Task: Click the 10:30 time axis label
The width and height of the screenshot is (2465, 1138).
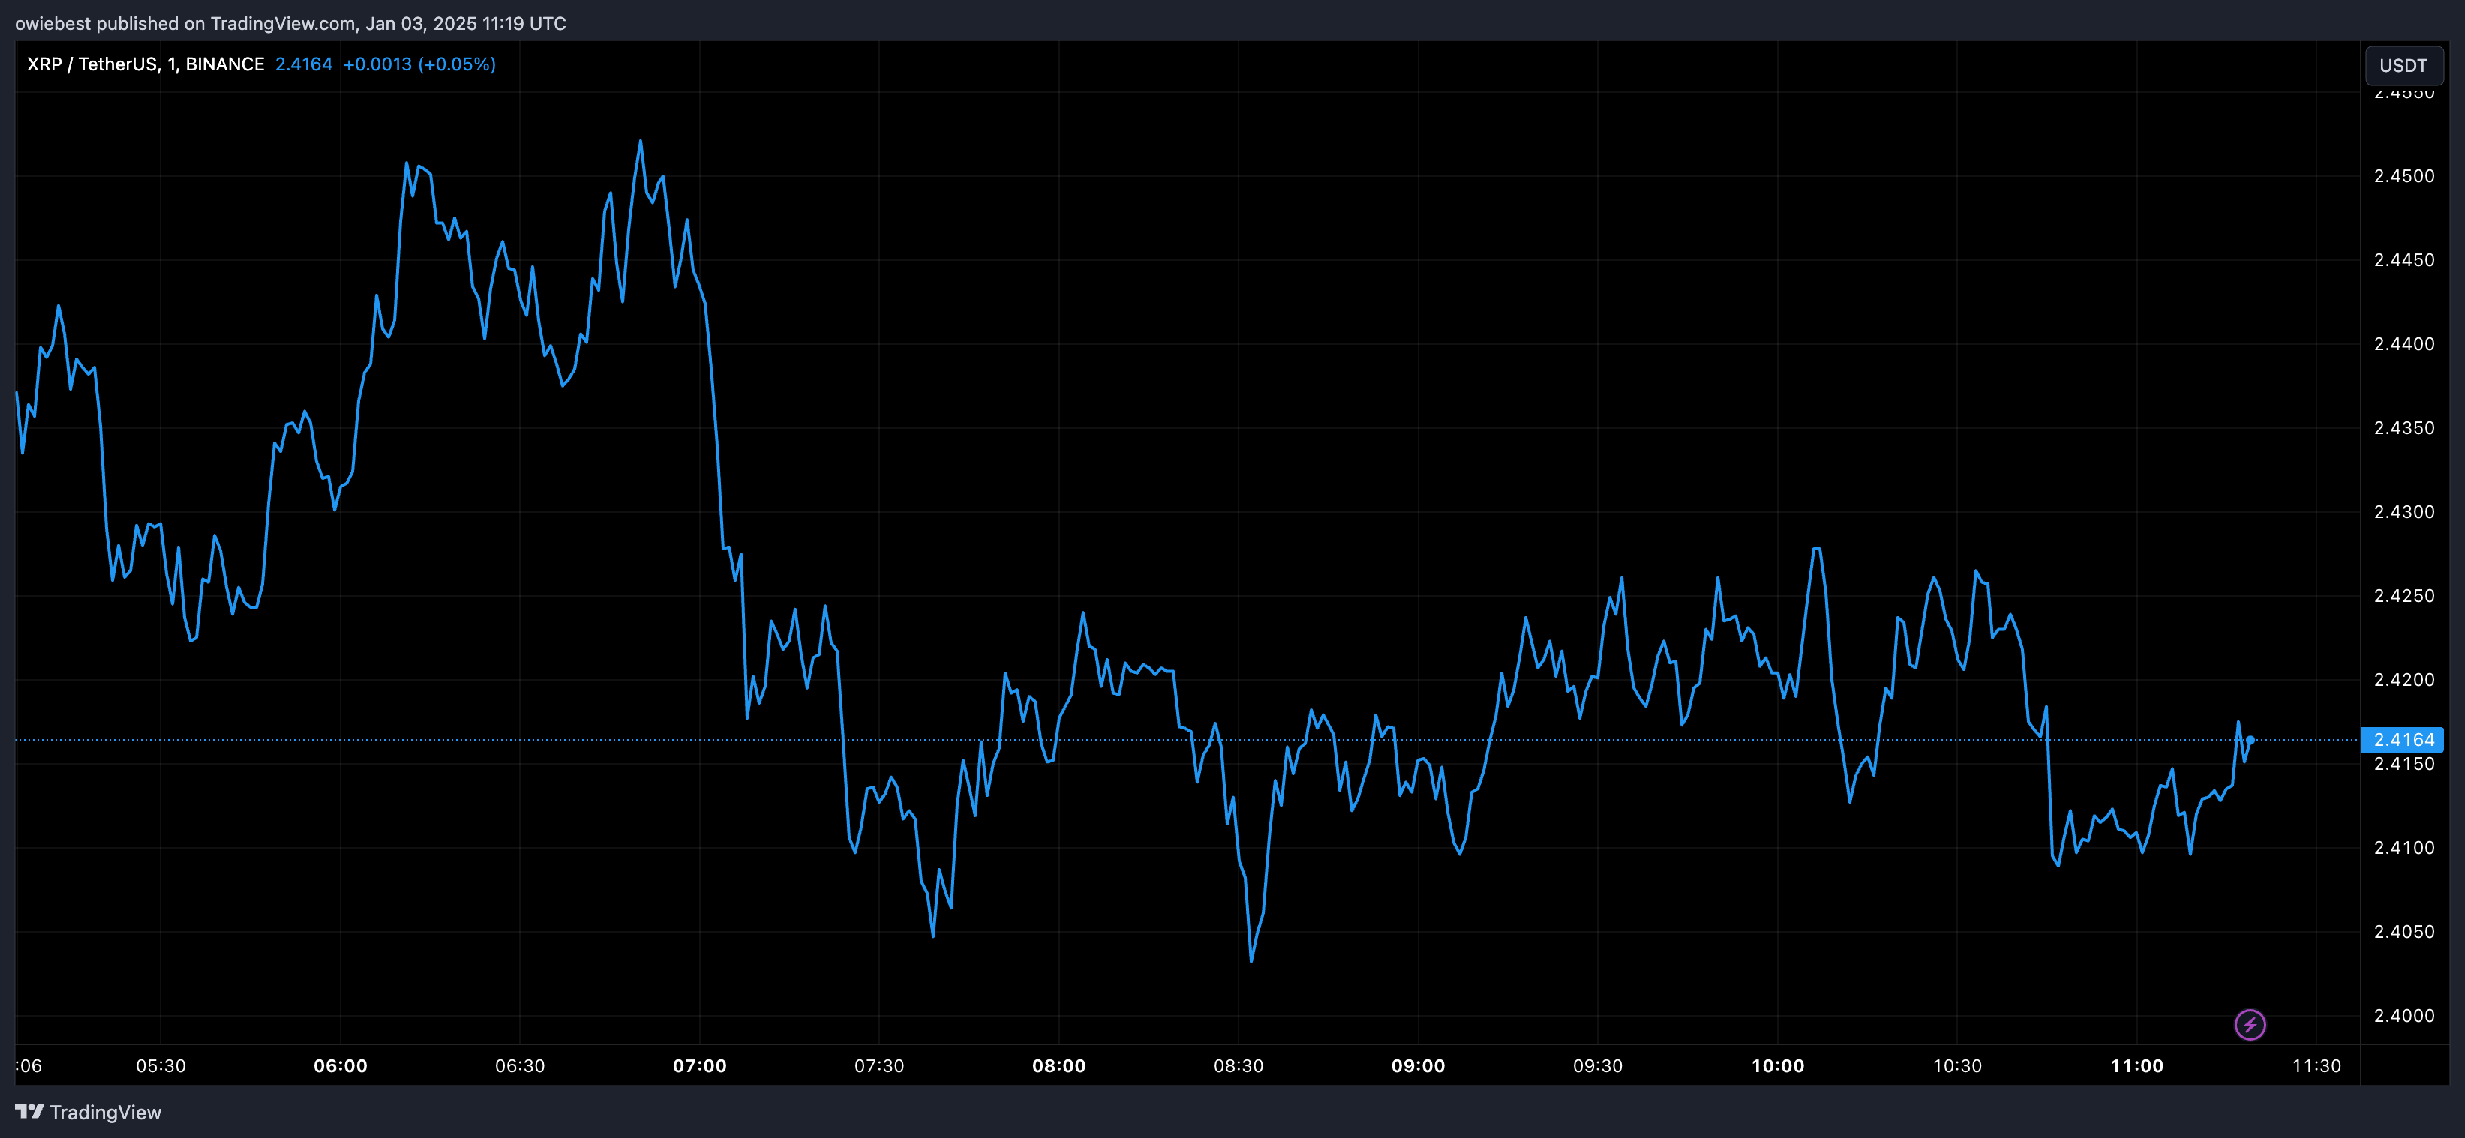Action: 1957,1065
